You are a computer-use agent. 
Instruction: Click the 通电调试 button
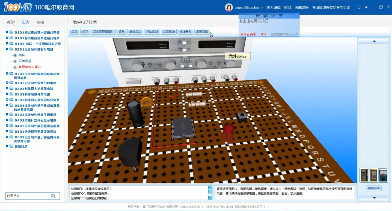click(202, 32)
